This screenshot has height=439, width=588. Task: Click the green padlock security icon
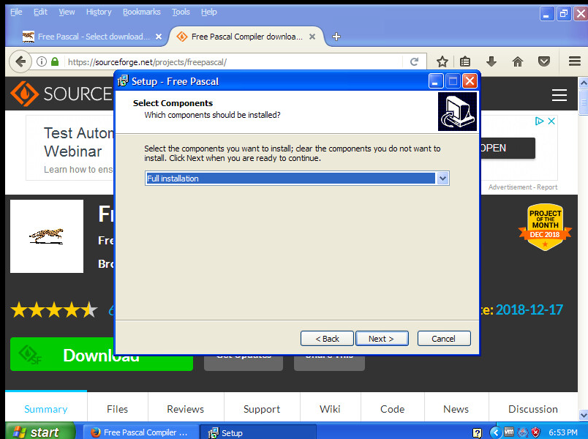pyautogui.click(x=55, y=61)
